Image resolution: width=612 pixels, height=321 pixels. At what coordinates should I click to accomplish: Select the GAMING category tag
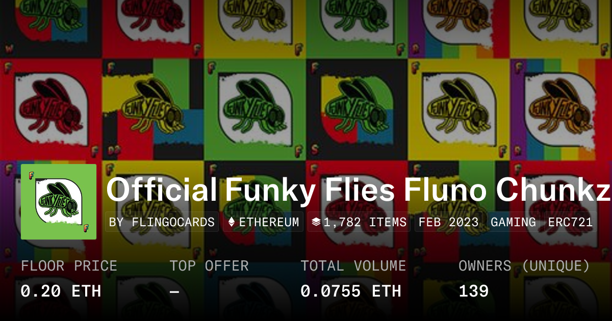513,222
